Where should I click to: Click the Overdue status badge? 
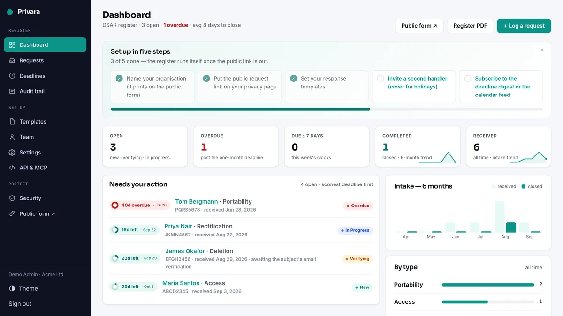(358, 206)
